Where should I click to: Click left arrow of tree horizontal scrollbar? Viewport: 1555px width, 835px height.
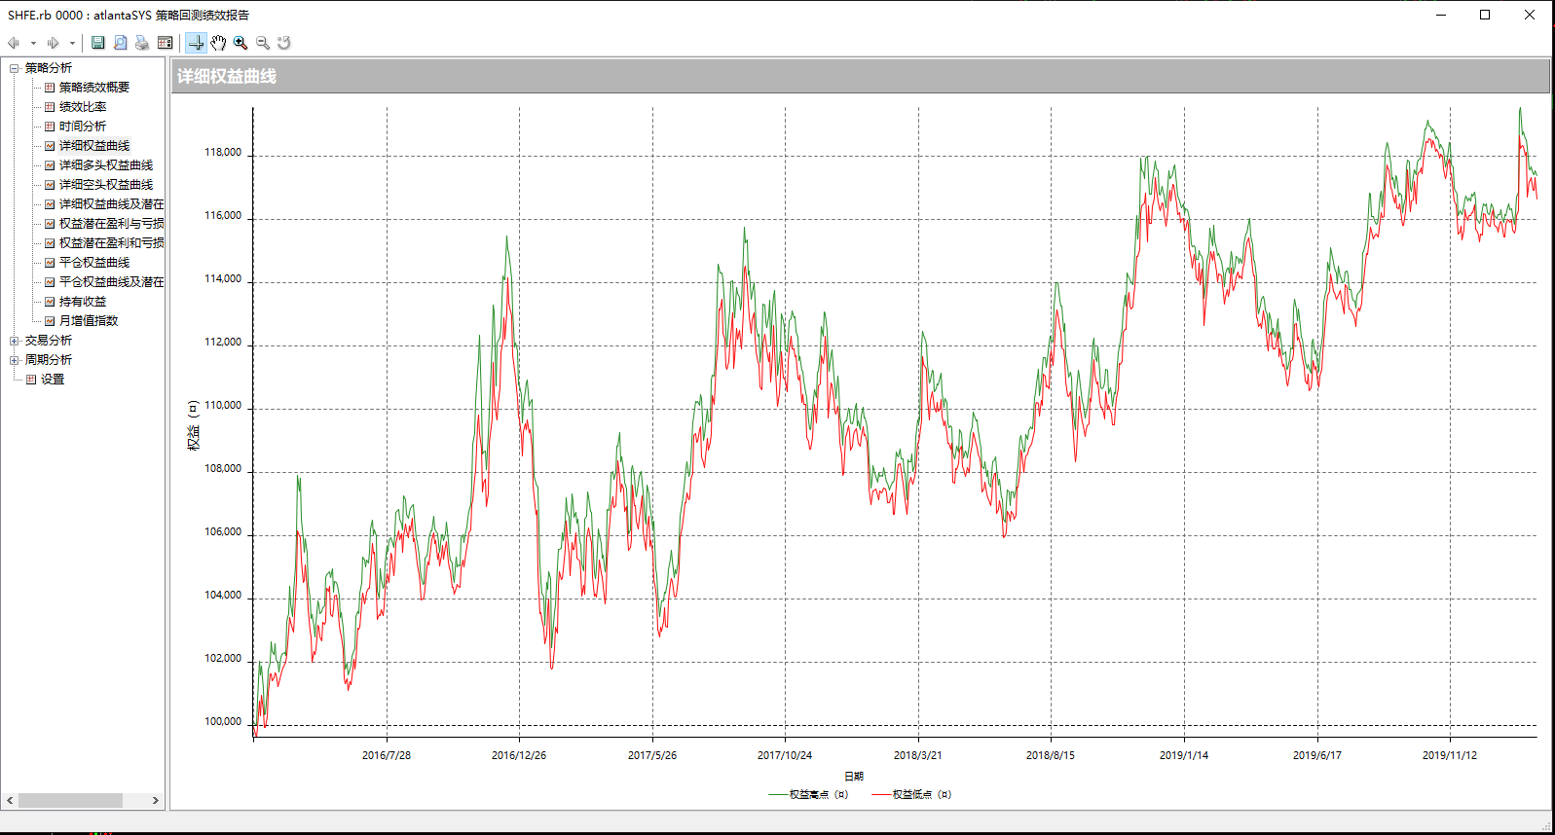coord(10,801)
